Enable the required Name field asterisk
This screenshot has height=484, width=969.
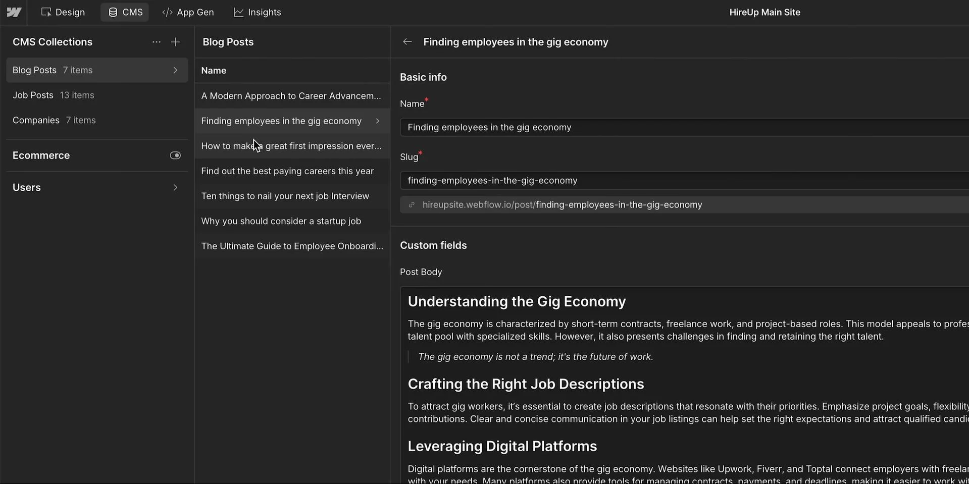click(x=427, y=100)
